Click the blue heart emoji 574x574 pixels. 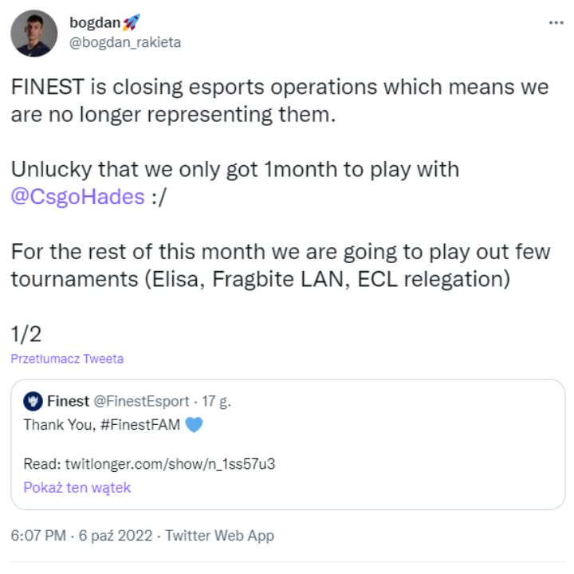194,425
